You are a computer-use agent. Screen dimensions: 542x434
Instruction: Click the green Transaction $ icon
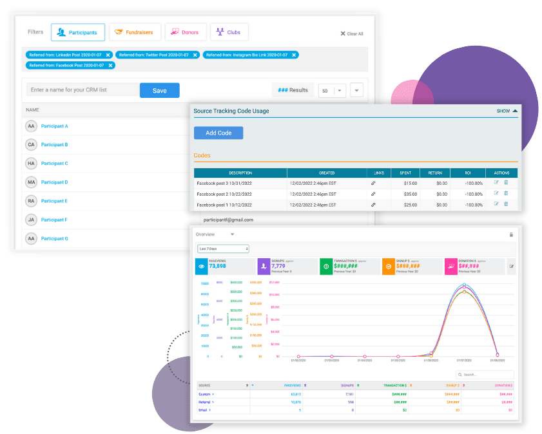(326, 267)
